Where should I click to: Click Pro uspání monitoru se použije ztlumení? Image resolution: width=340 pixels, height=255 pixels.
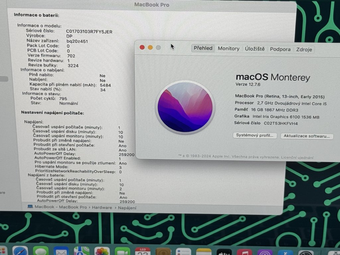point(75,162)
